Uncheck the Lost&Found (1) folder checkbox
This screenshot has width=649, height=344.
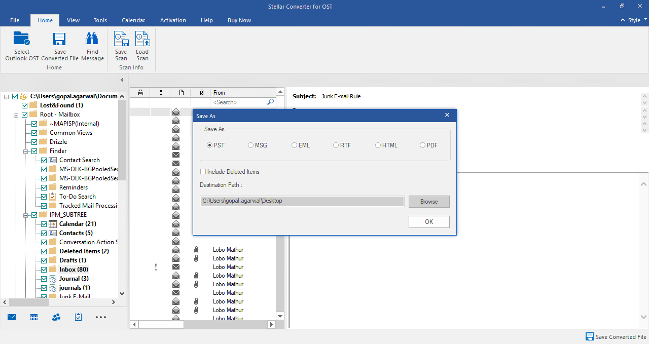click(24, 105)
